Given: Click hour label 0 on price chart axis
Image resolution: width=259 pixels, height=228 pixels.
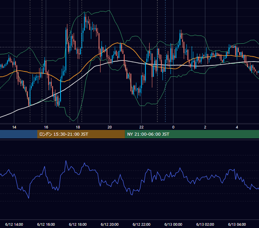Looking at the screenshot, I should (x=173, y=127).
